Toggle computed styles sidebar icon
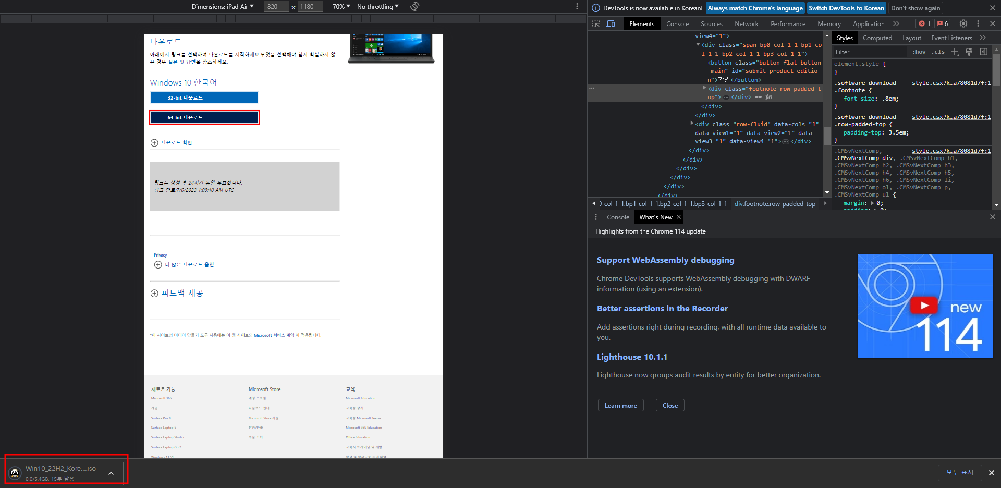Viewport: 1001px width, 488px height. [x=984, y=52]
